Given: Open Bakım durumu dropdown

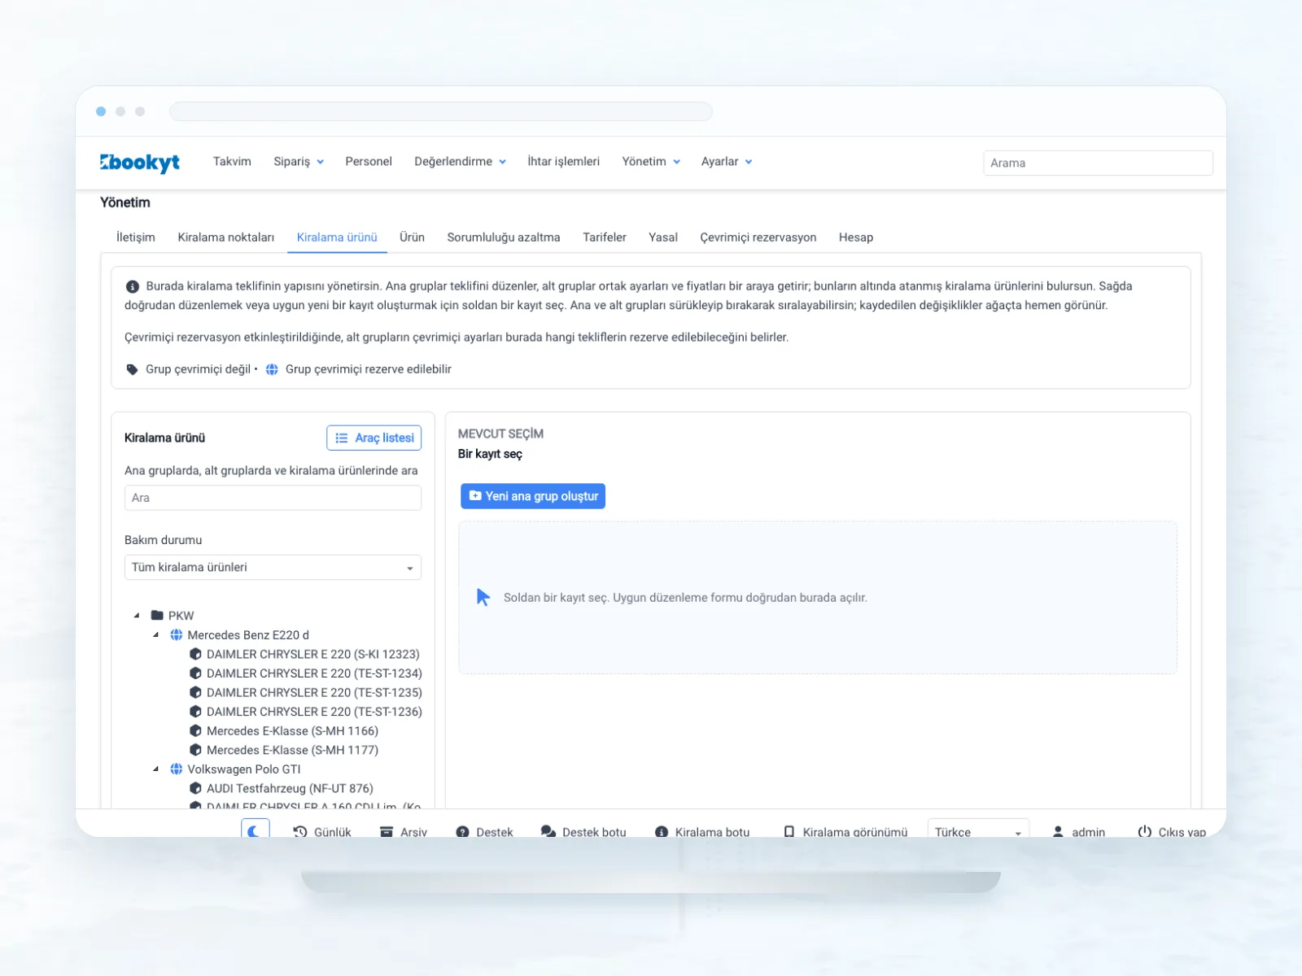Looking at the screenshot, I should pos(273,568).
